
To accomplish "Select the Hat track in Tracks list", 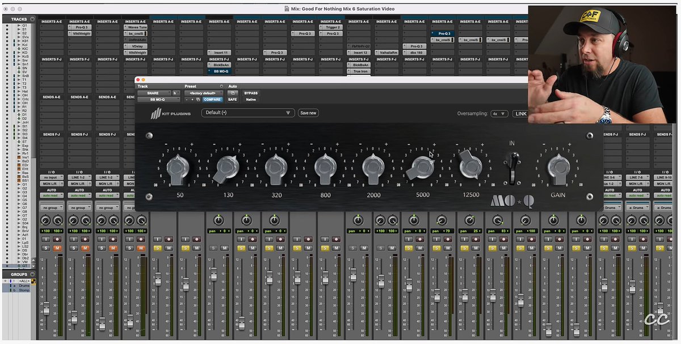I will pos(25,91).
